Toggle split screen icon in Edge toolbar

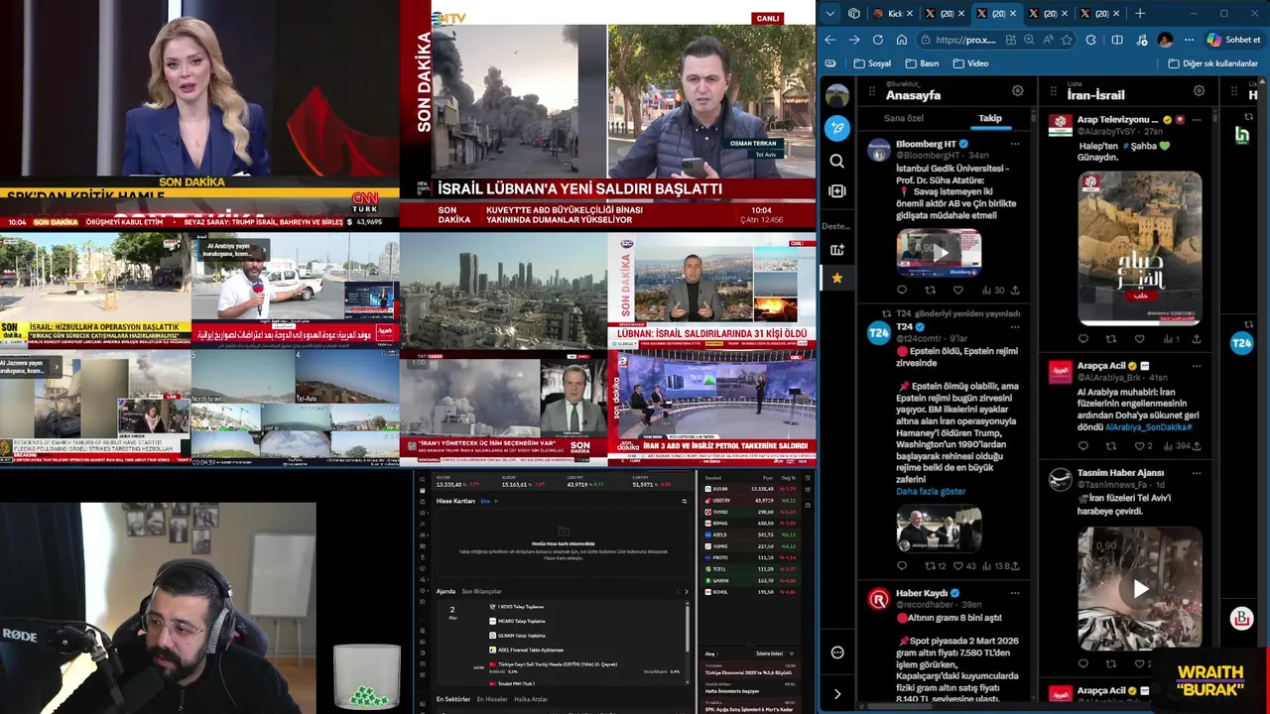pos(1117,40)
